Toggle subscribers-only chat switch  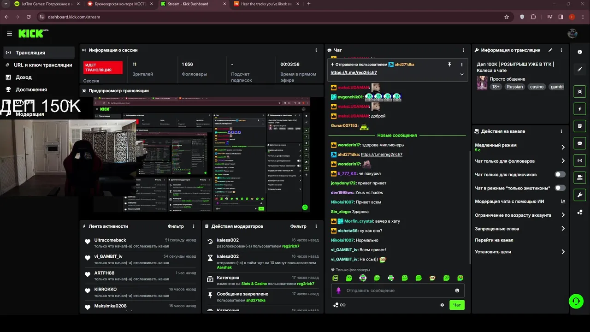pos(560,175)
